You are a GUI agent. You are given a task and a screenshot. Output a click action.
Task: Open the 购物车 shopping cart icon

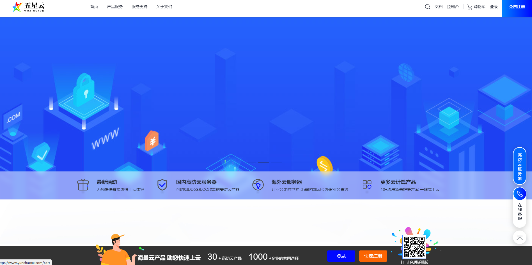(469, 6)
